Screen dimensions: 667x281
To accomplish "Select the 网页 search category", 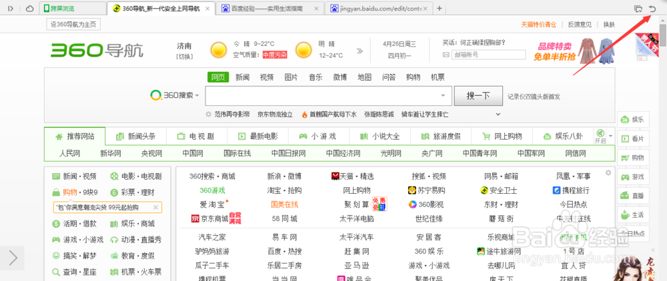I will 218,77.
